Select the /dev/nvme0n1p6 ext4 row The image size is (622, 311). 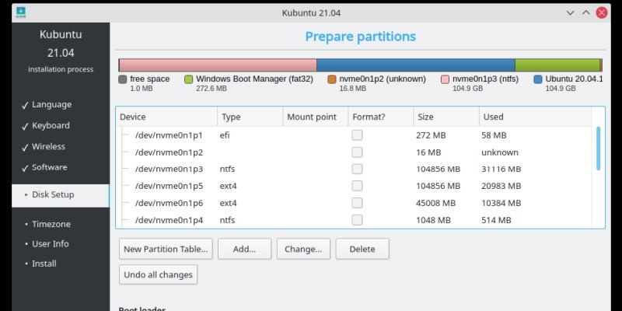169,204
